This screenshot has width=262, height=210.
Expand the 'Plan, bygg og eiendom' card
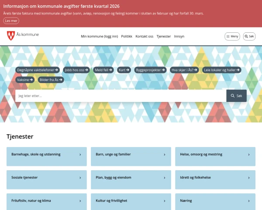[x=131, y=178]
